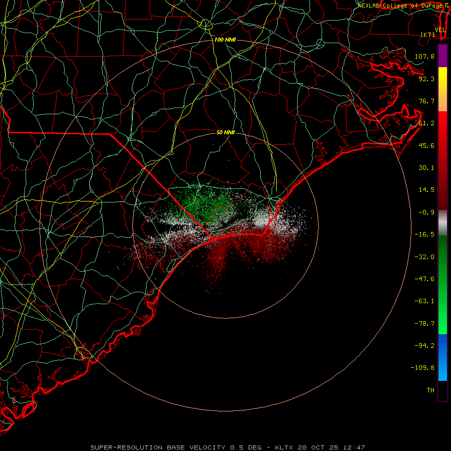The height and width of the screenshot is (451, 451).
Task: Click the [KT] units label
Action: click(x=428, y=35)
